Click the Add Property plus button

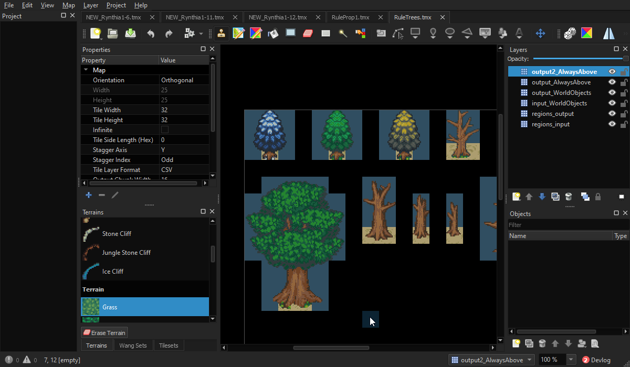tap(88, 195)
